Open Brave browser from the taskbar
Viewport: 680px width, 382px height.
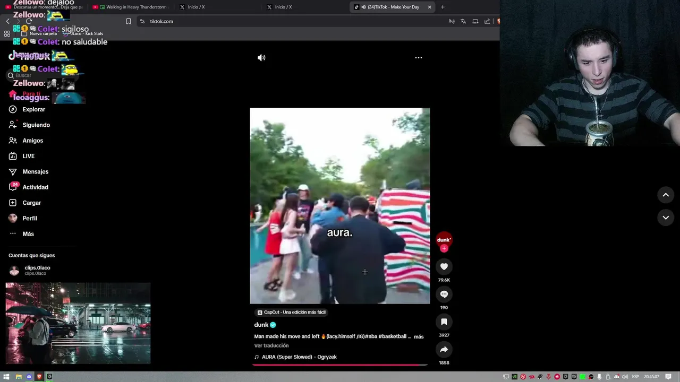click(39, 377)
